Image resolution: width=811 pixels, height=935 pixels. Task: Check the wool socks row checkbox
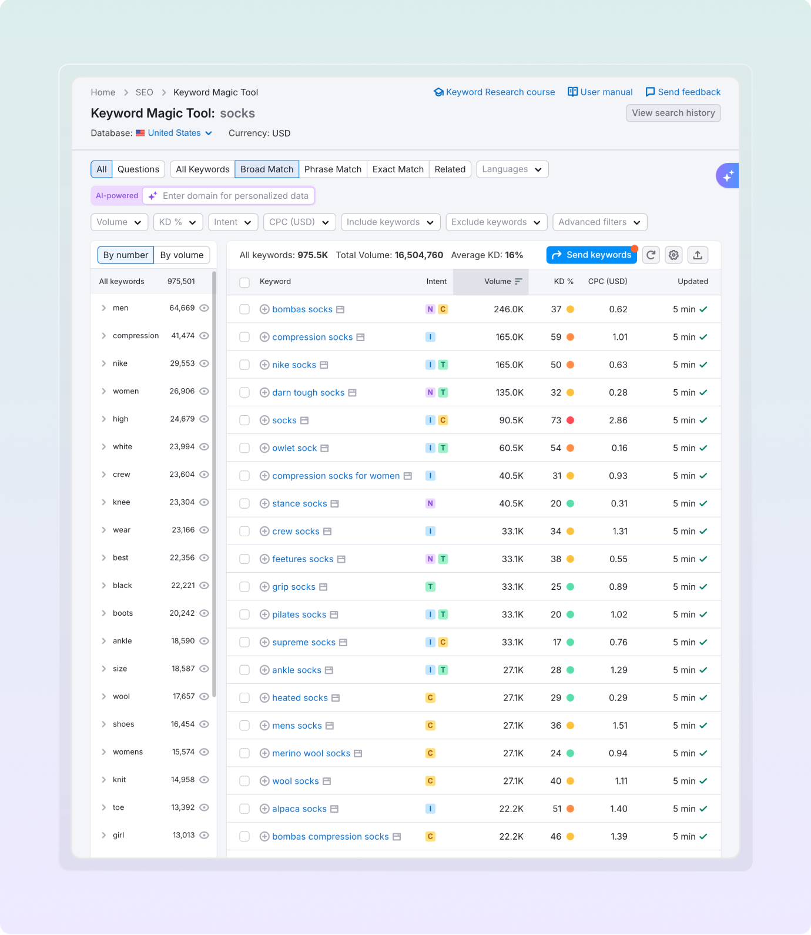(244, 781)
